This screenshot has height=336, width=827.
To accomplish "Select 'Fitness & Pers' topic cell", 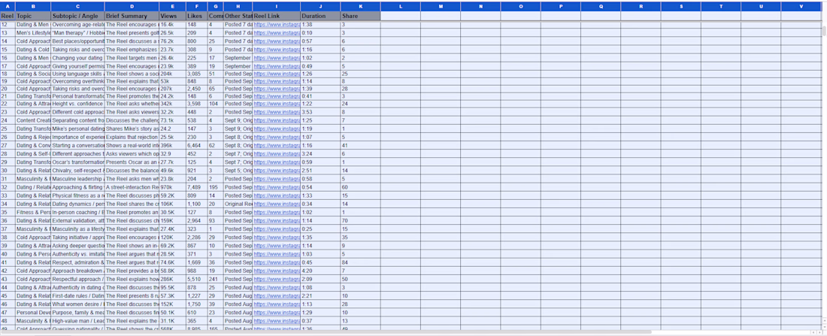I will pyautogui.click(x=32, y=213).
